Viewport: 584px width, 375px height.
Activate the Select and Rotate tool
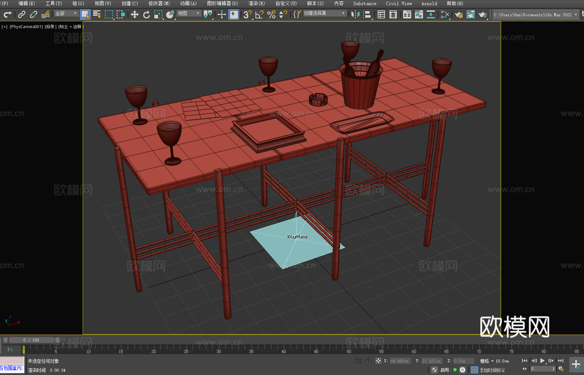click(x=147, y=14)
